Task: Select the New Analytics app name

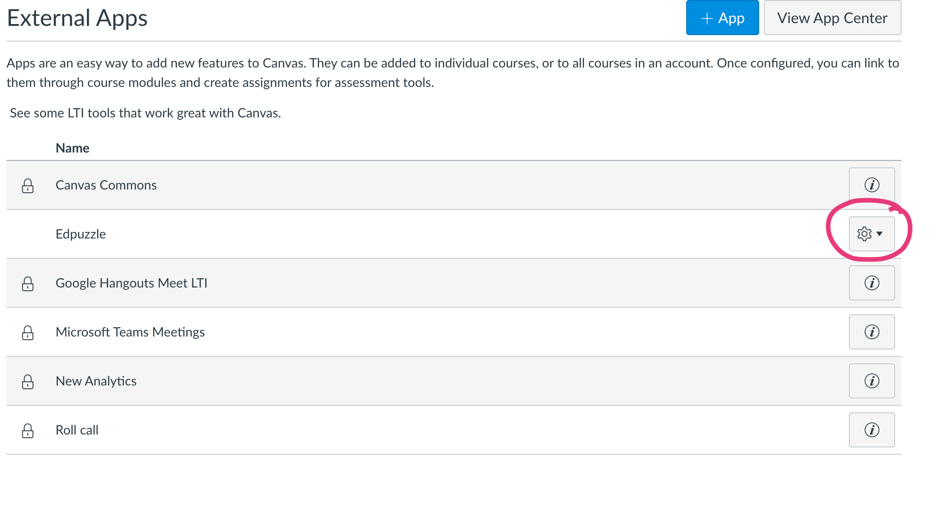Action: 96,381
